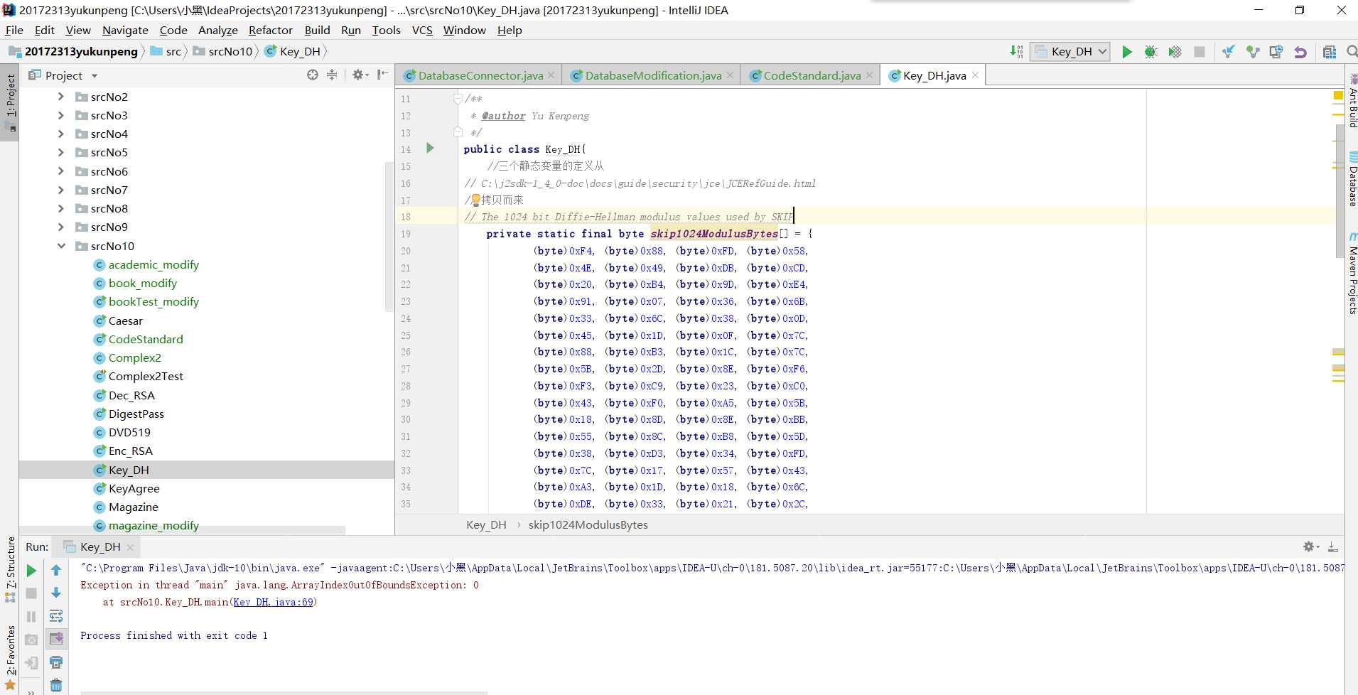This screenshot has height=695, width=1358.
Task: Click the VCS Update Project icon
Action: coord(1228,52)
